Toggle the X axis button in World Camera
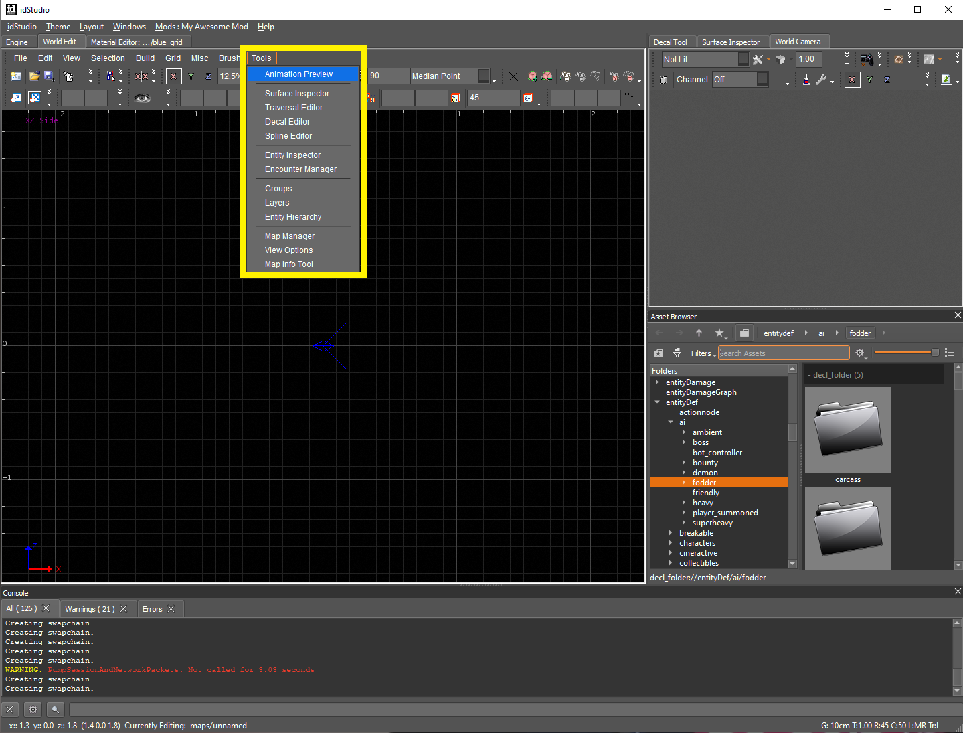 [852, 80]
